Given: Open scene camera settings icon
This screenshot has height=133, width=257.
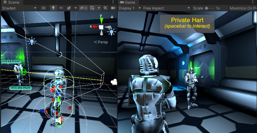Looking at the screenshot, I should click(x=113, y=8).
